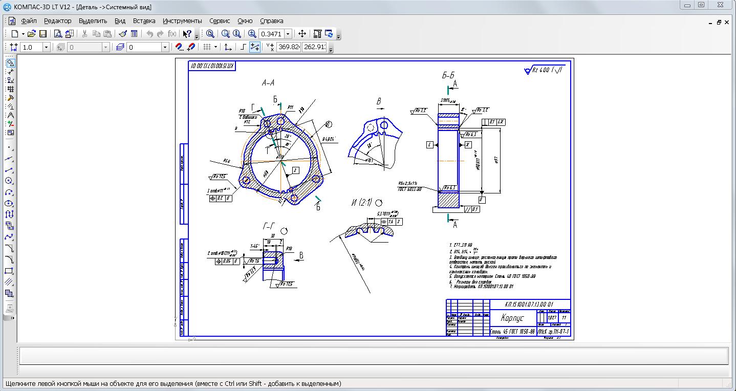Viewport: 736px width, 391px height.
Task: Open the Инструменты menu
Action: tap(182, 21)
